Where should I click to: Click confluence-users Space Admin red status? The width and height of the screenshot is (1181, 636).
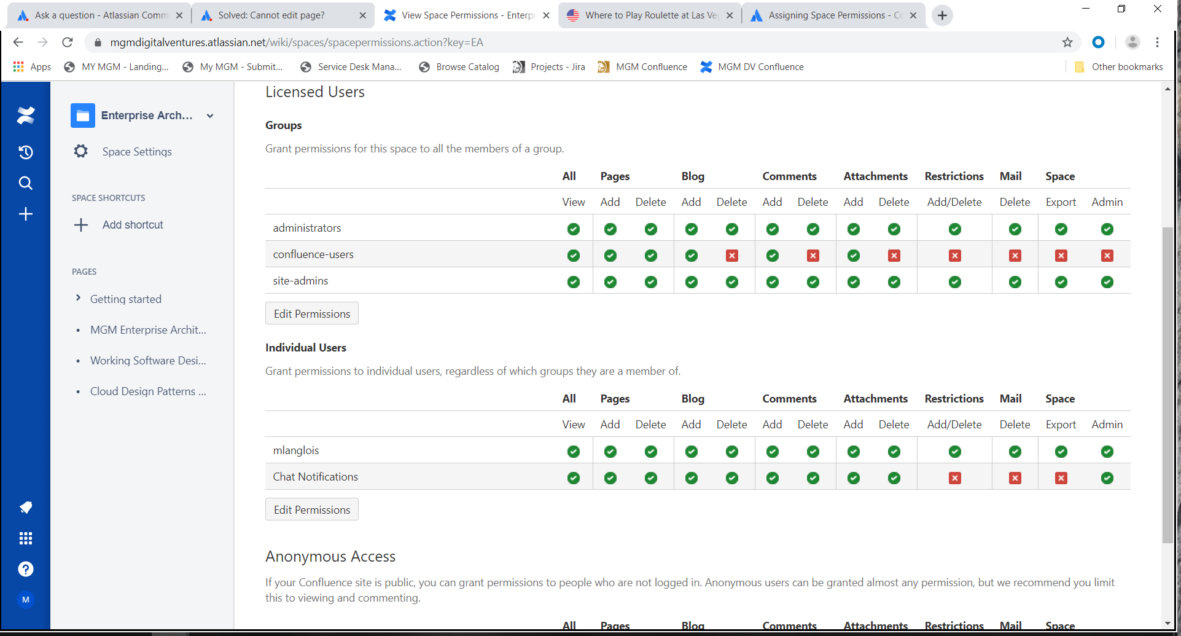(x=1107, y=256)
